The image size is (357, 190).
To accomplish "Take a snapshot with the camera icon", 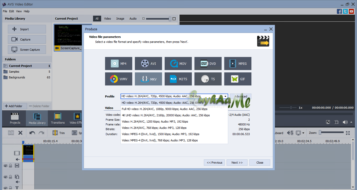I will 336,122.
